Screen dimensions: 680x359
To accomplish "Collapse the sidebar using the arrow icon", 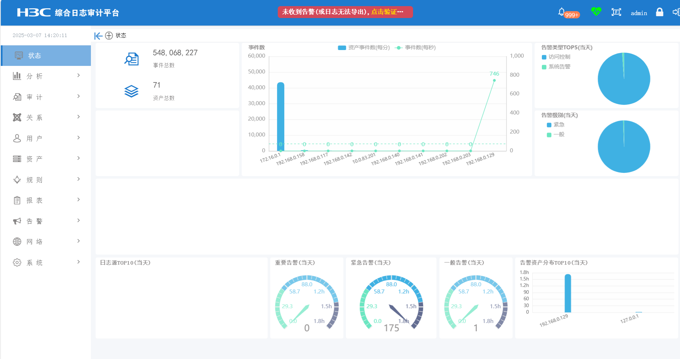I will (x=98, y=36).
